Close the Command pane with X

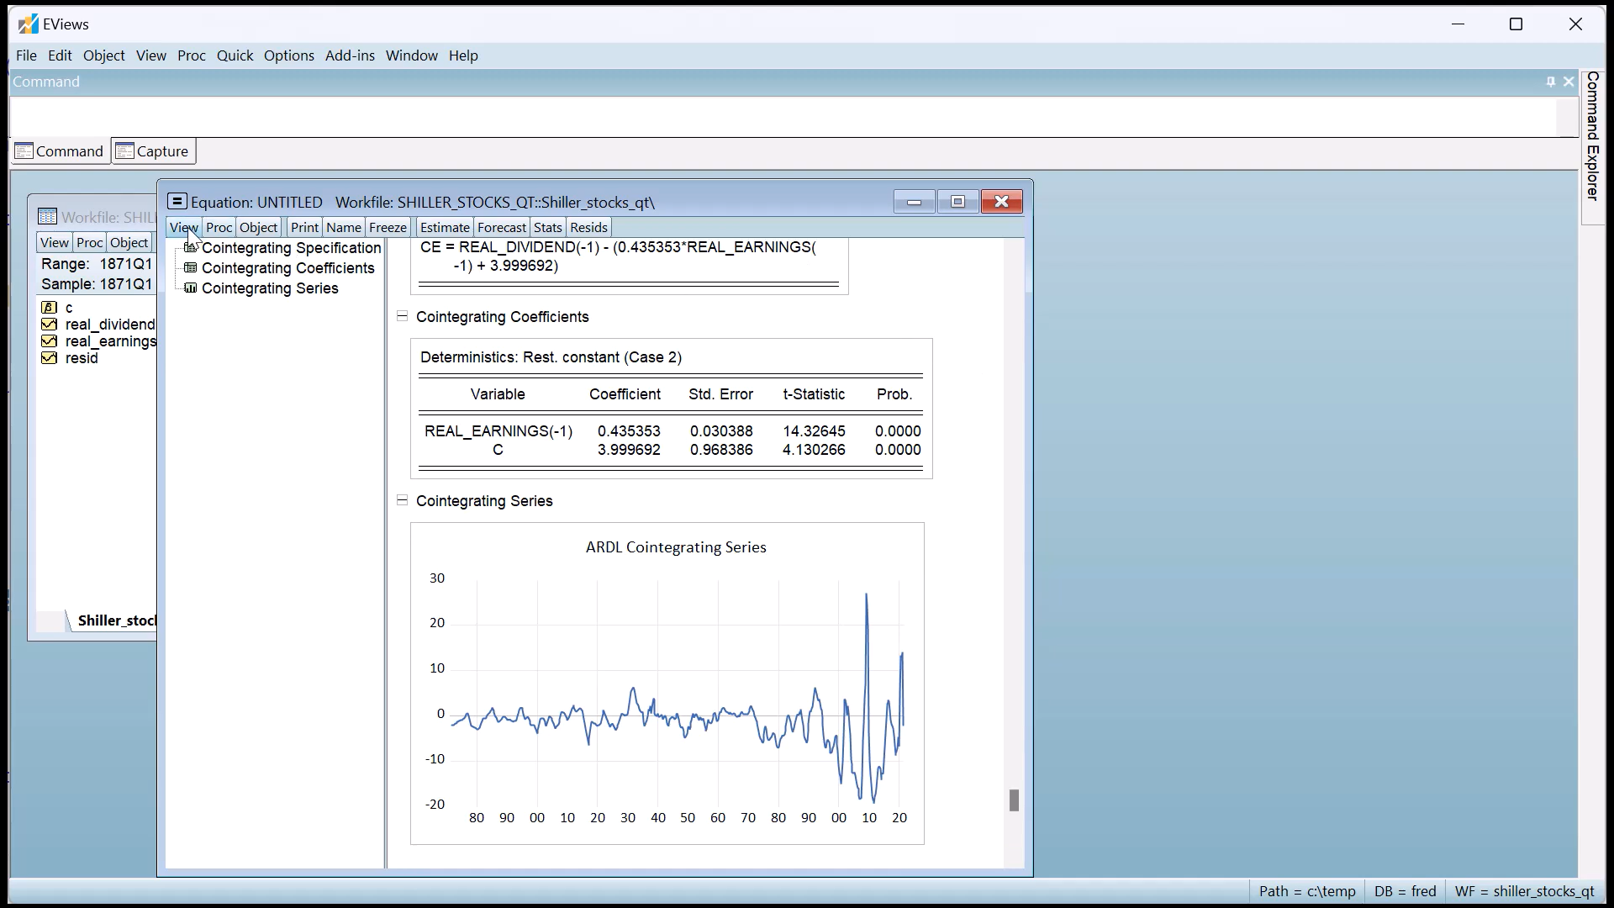1569,82
